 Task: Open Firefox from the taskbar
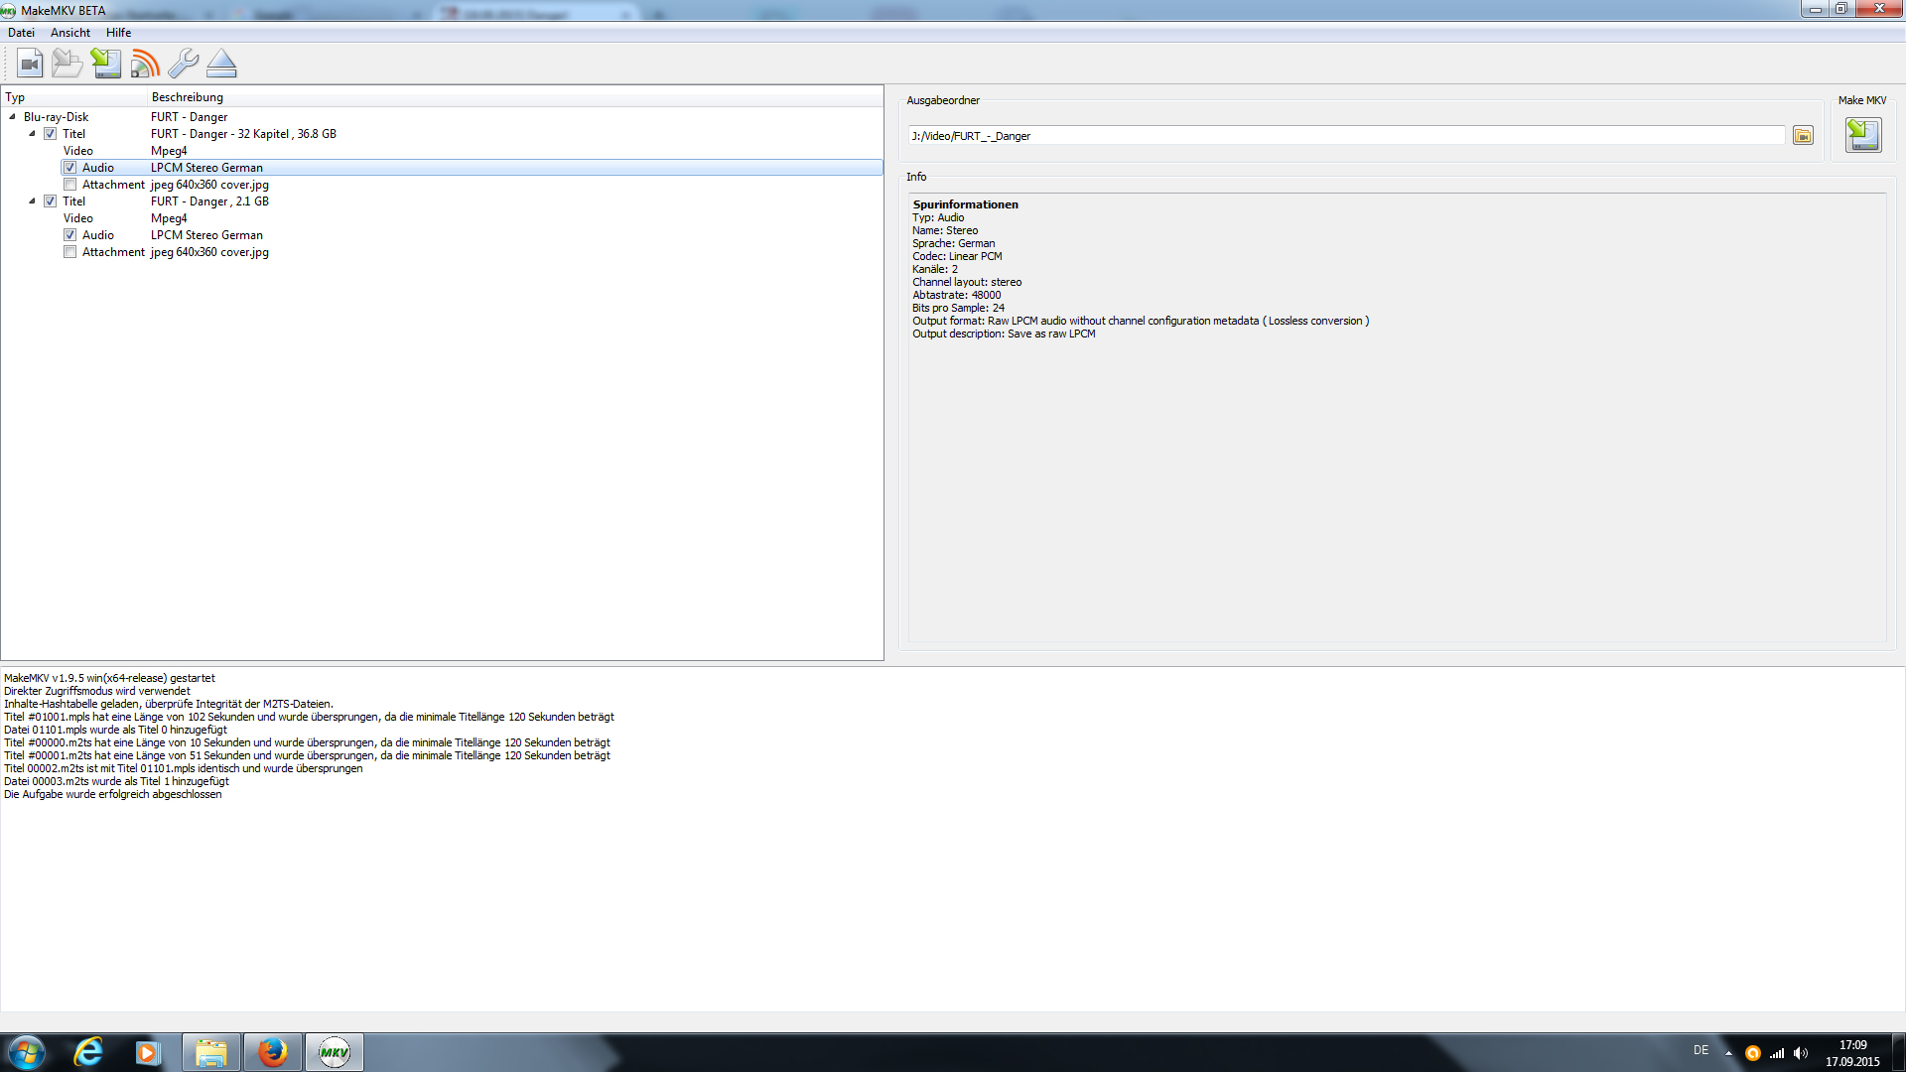point(272,1052)
